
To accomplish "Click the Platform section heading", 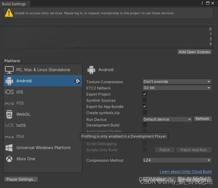I will (12, 61).
